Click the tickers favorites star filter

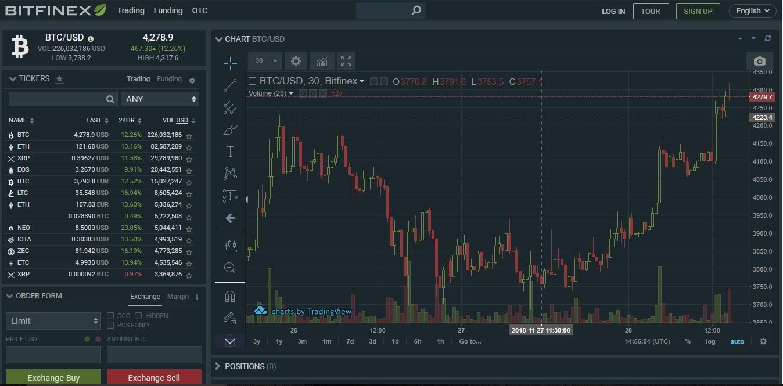pos(59,78)
